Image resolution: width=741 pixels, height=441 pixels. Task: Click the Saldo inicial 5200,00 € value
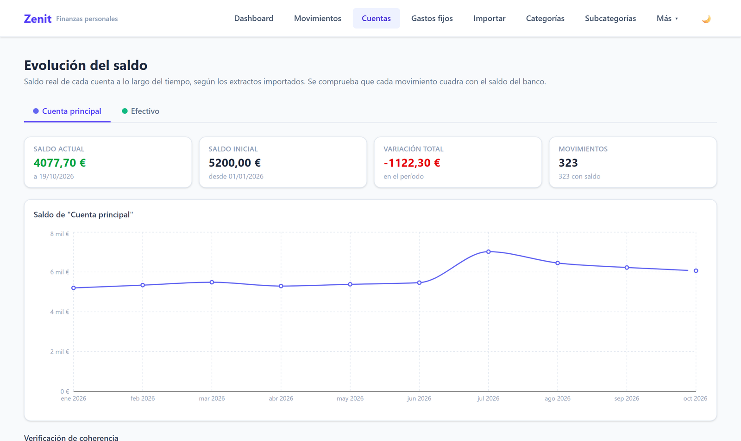(x=235, y=163)
